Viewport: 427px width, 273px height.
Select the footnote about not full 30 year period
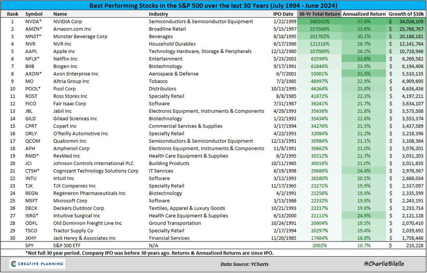point(149,253)
